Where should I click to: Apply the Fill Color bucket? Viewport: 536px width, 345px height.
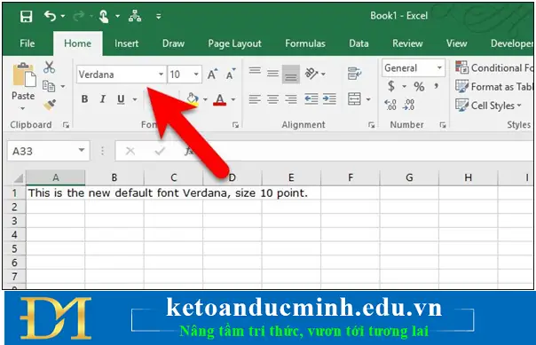pos(193,99)
